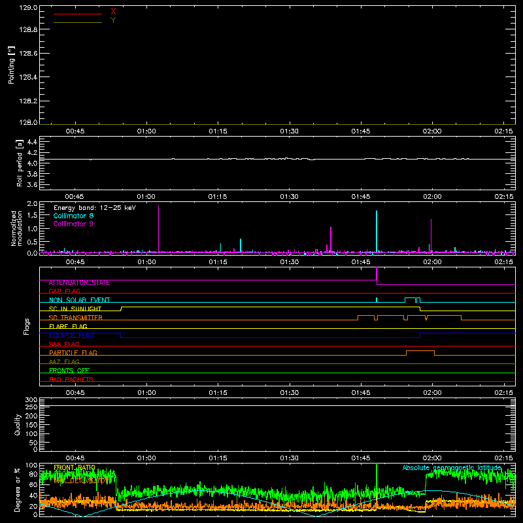Click the Flags axis title
523x523 pixels.
(27, 326)
